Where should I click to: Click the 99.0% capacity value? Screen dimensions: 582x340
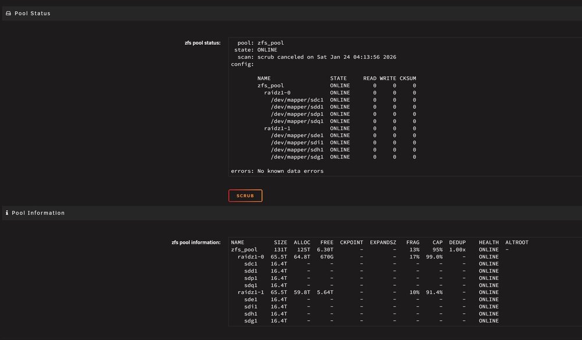(x=434, y=257)
